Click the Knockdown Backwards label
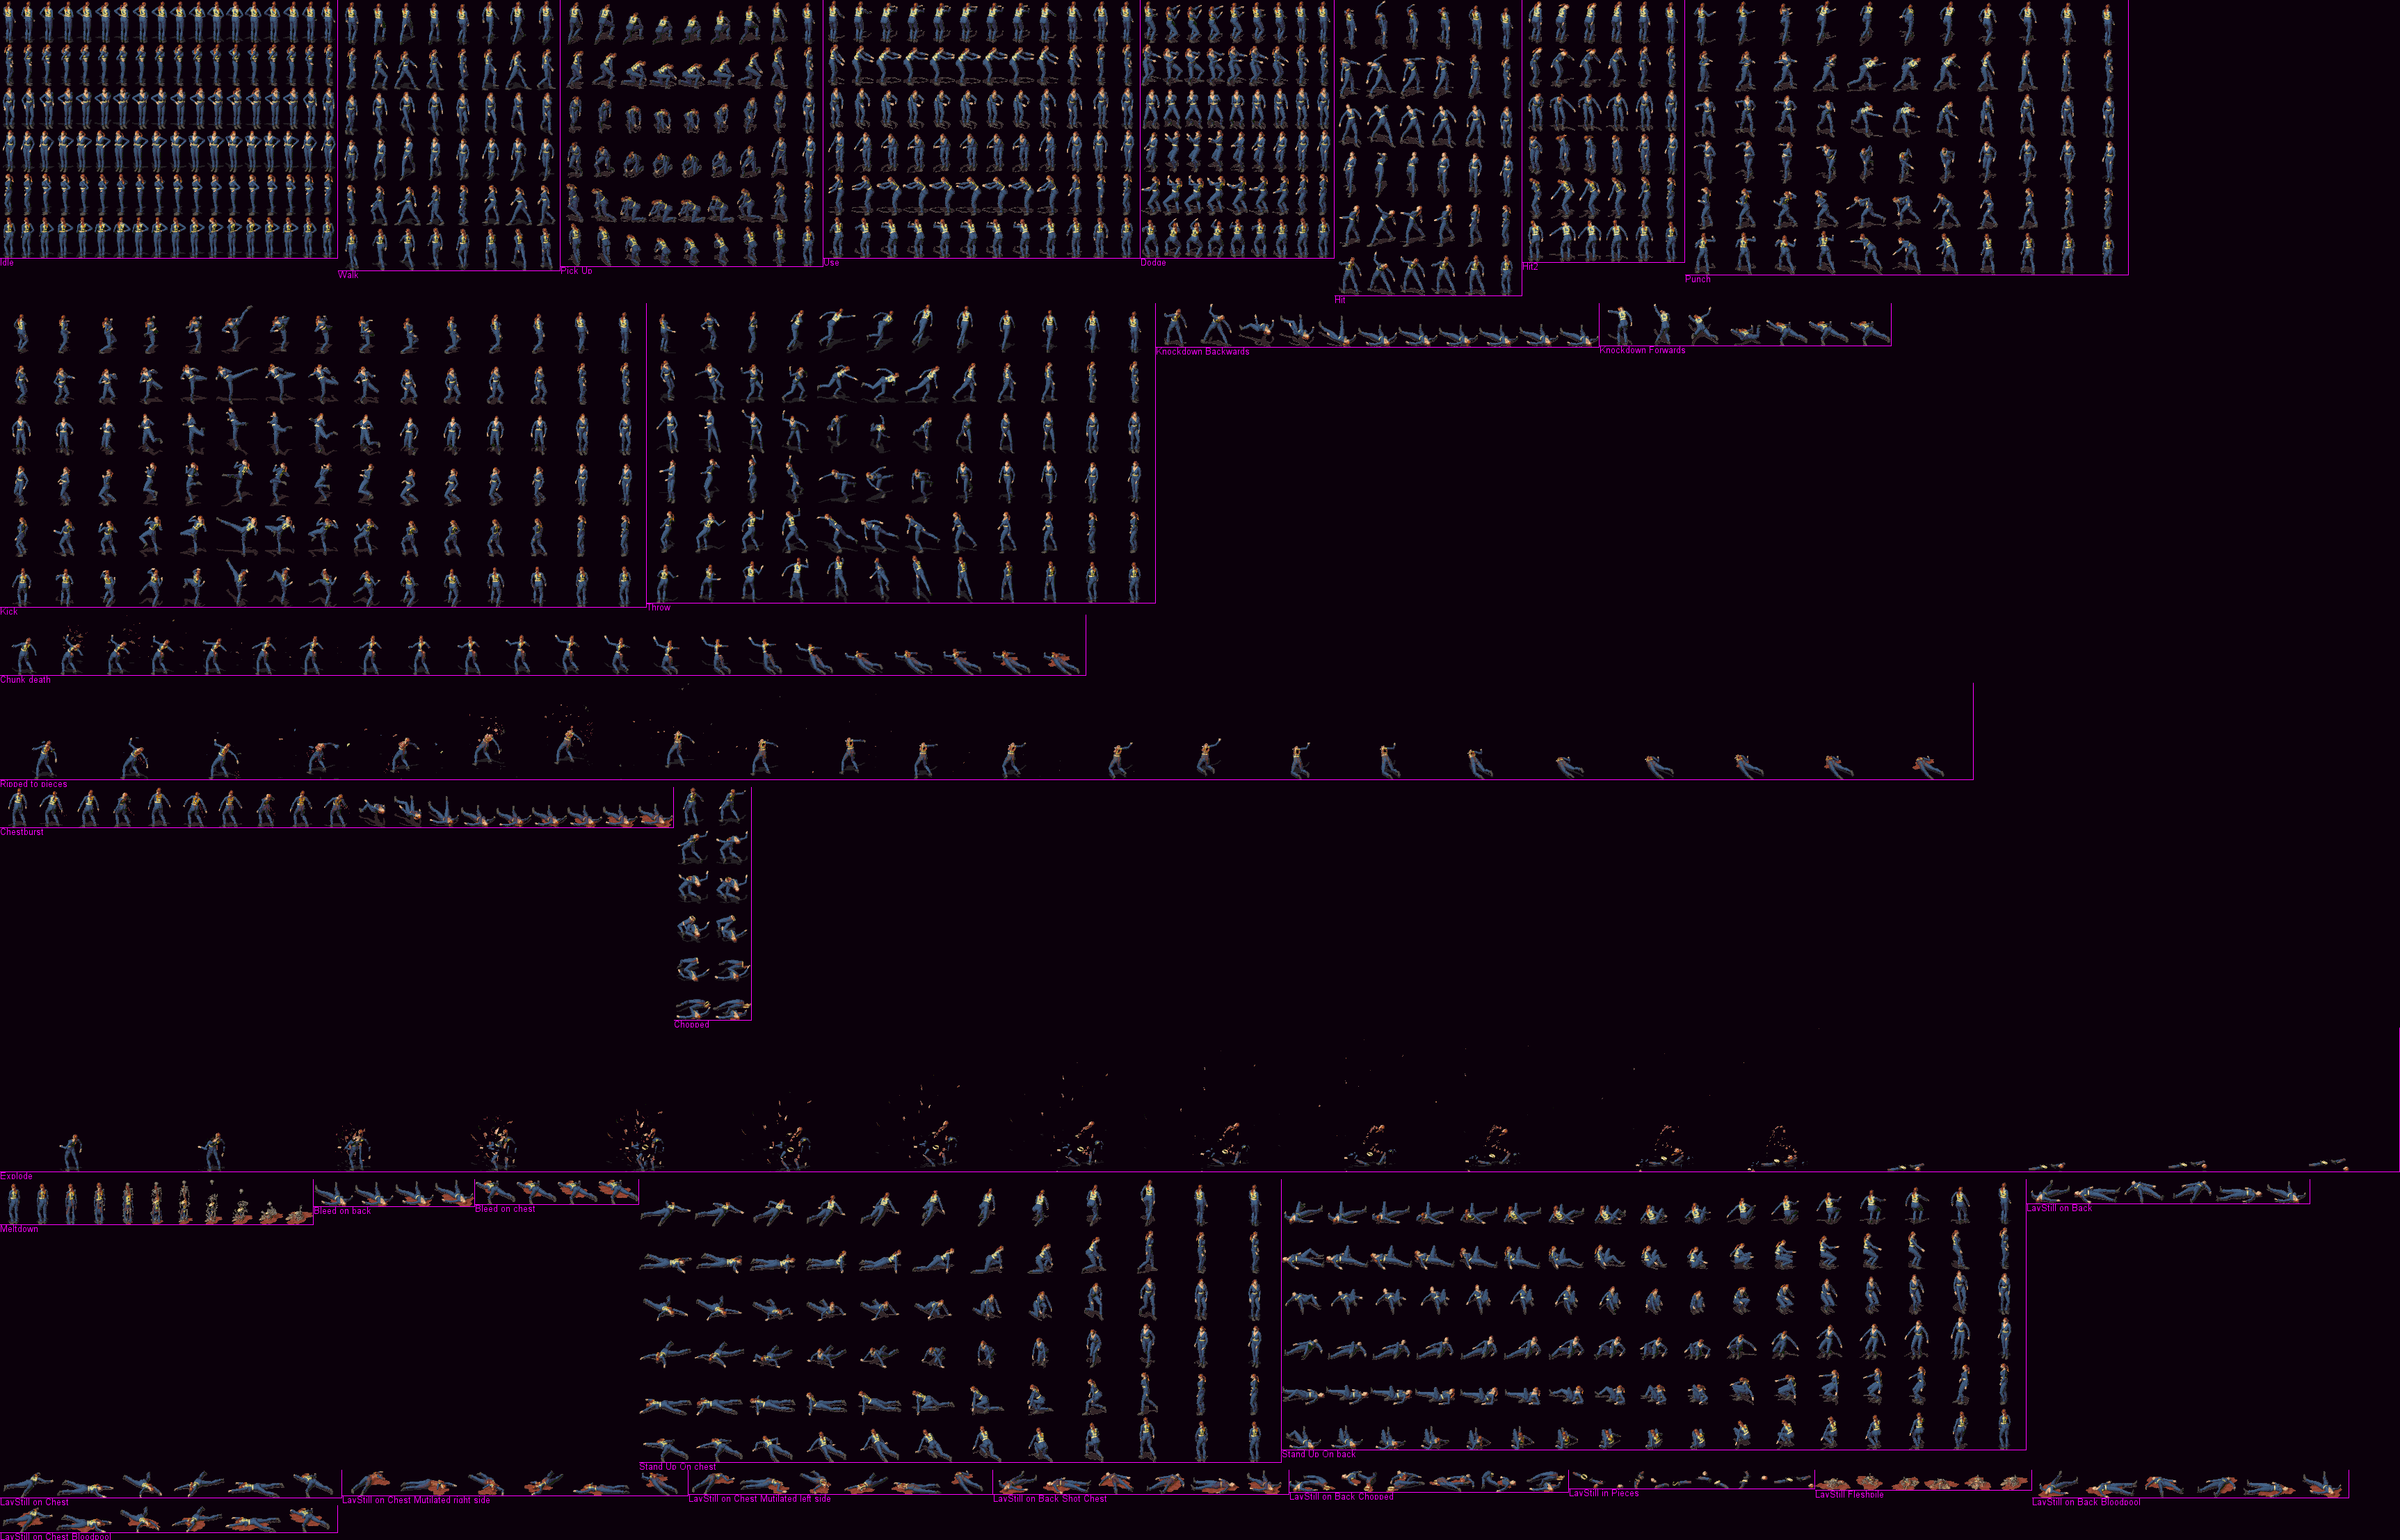 (x=1202, y=351)
